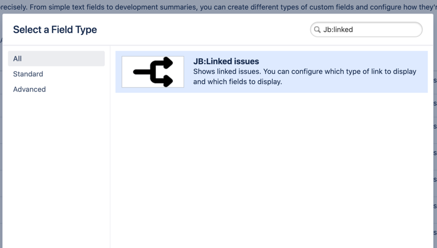Image resolution: width=437 pixels, height=248 pixels.
Task: Select the JB:Linked issues title
Action: click(226, 61)
